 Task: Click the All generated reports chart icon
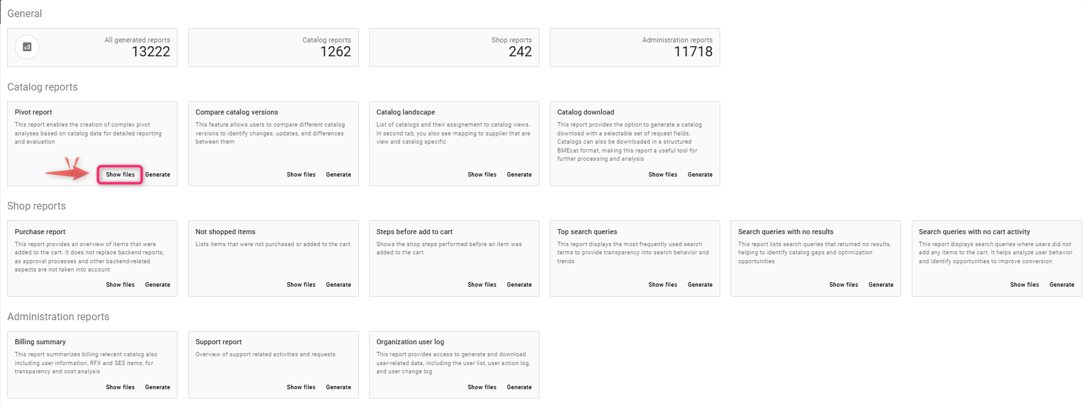(27, 47)
